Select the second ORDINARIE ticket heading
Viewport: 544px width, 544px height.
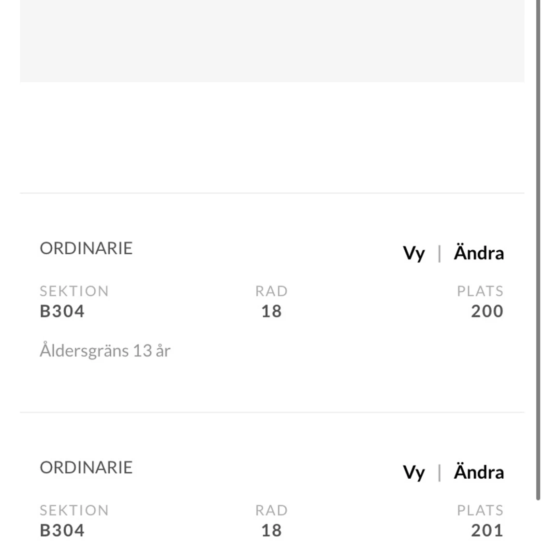(x=86, y=468)
